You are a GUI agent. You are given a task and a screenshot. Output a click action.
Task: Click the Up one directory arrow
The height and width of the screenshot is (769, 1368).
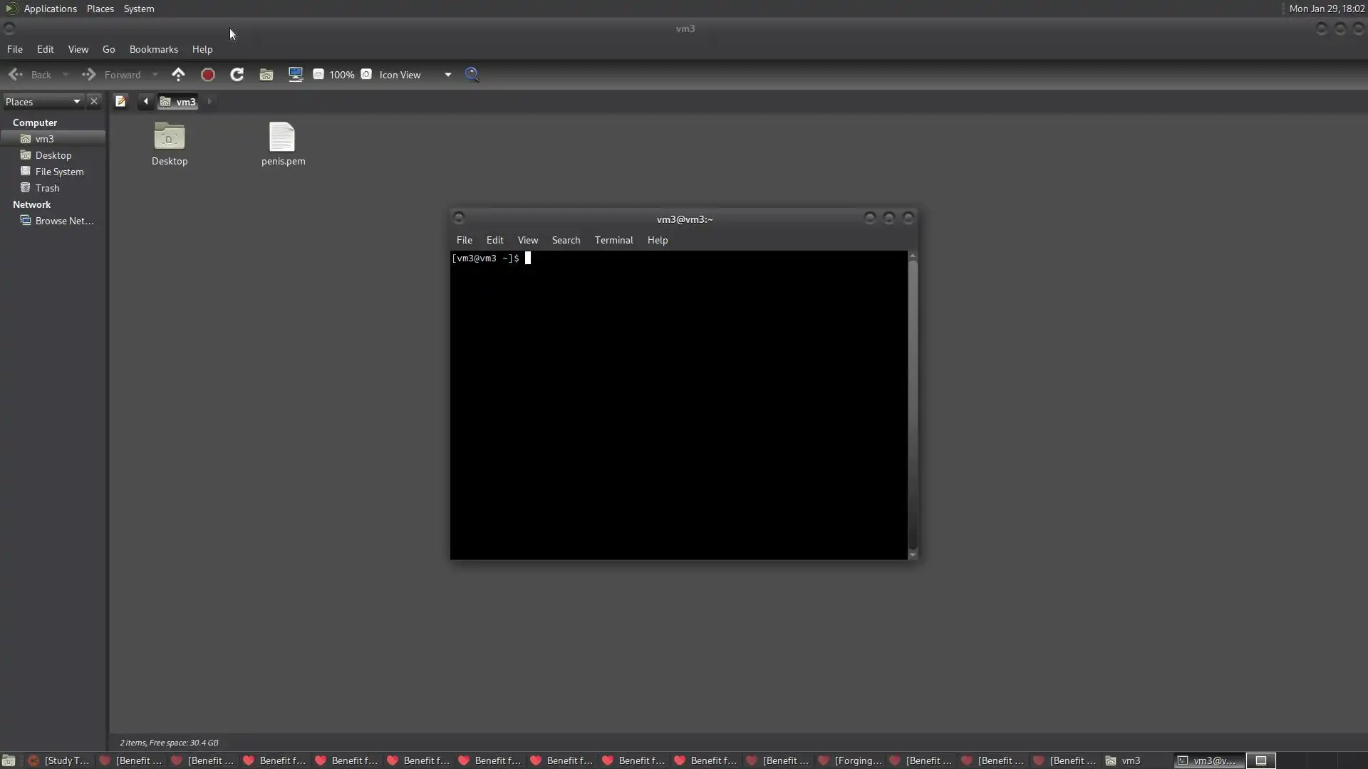(178, 74)
